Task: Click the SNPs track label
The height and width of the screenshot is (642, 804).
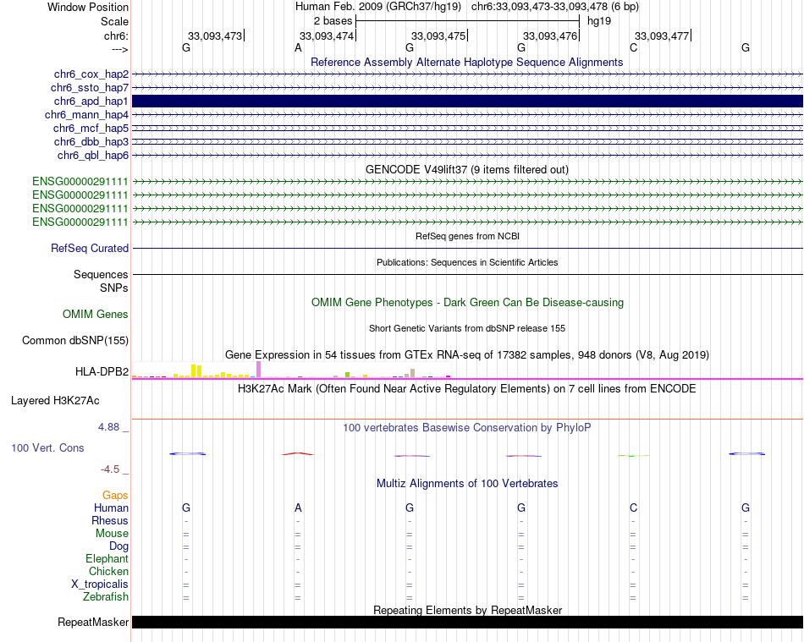Action: tap(114, 288)
